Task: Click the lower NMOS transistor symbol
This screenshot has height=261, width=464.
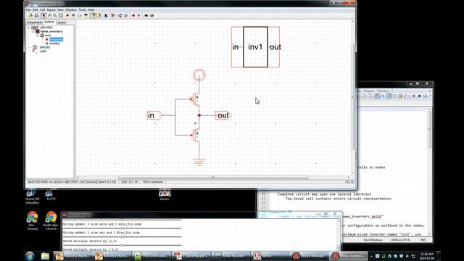Action: (195, 136)
